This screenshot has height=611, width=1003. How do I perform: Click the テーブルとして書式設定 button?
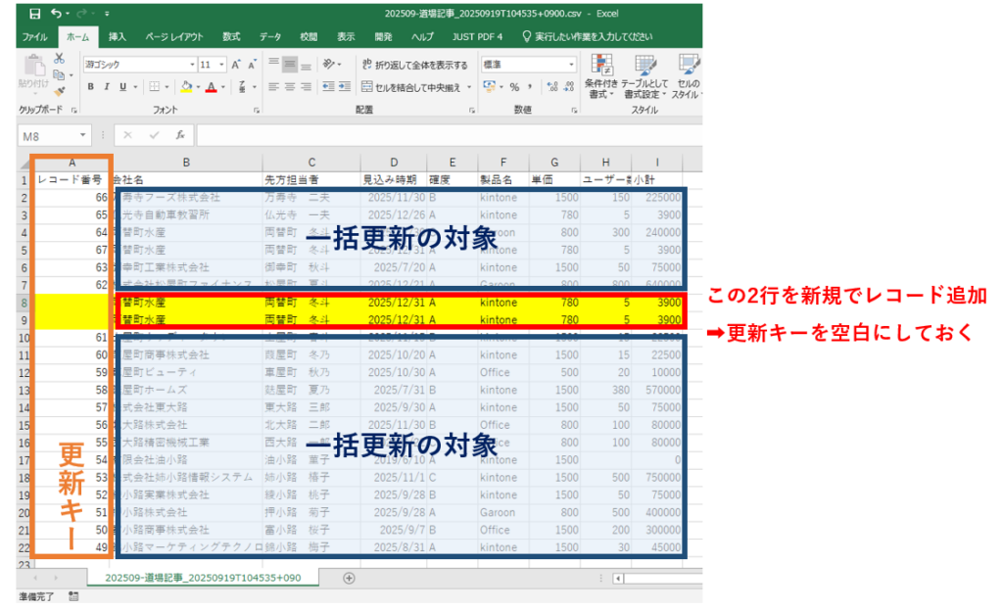point(645,76)
